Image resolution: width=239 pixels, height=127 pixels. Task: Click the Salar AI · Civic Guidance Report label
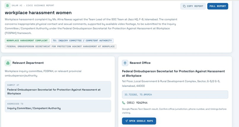pos(33,5)
